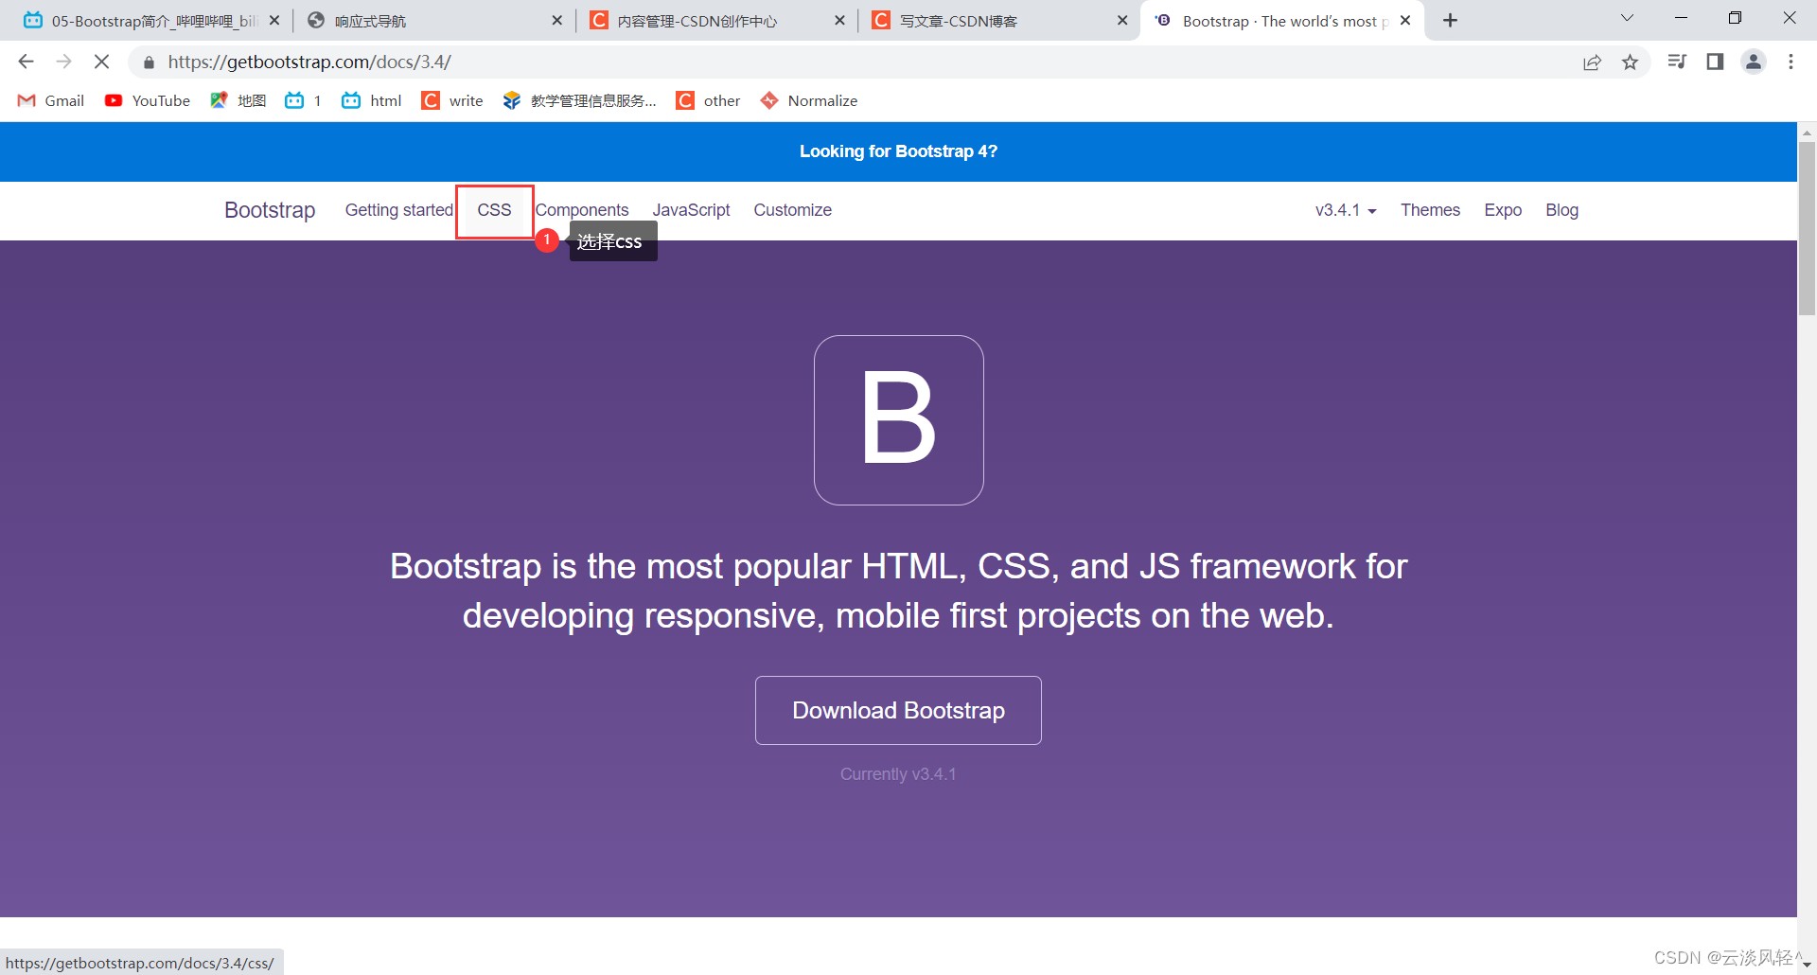This screenshot has width=1817, height=975.
Task: Open write CSDN bookmark
Action: click(x=452, y=100)
